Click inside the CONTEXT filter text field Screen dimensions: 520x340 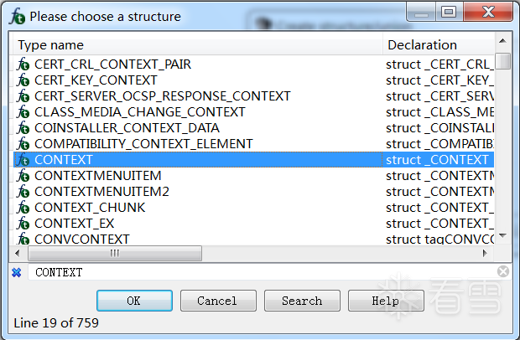click(262, 272)
